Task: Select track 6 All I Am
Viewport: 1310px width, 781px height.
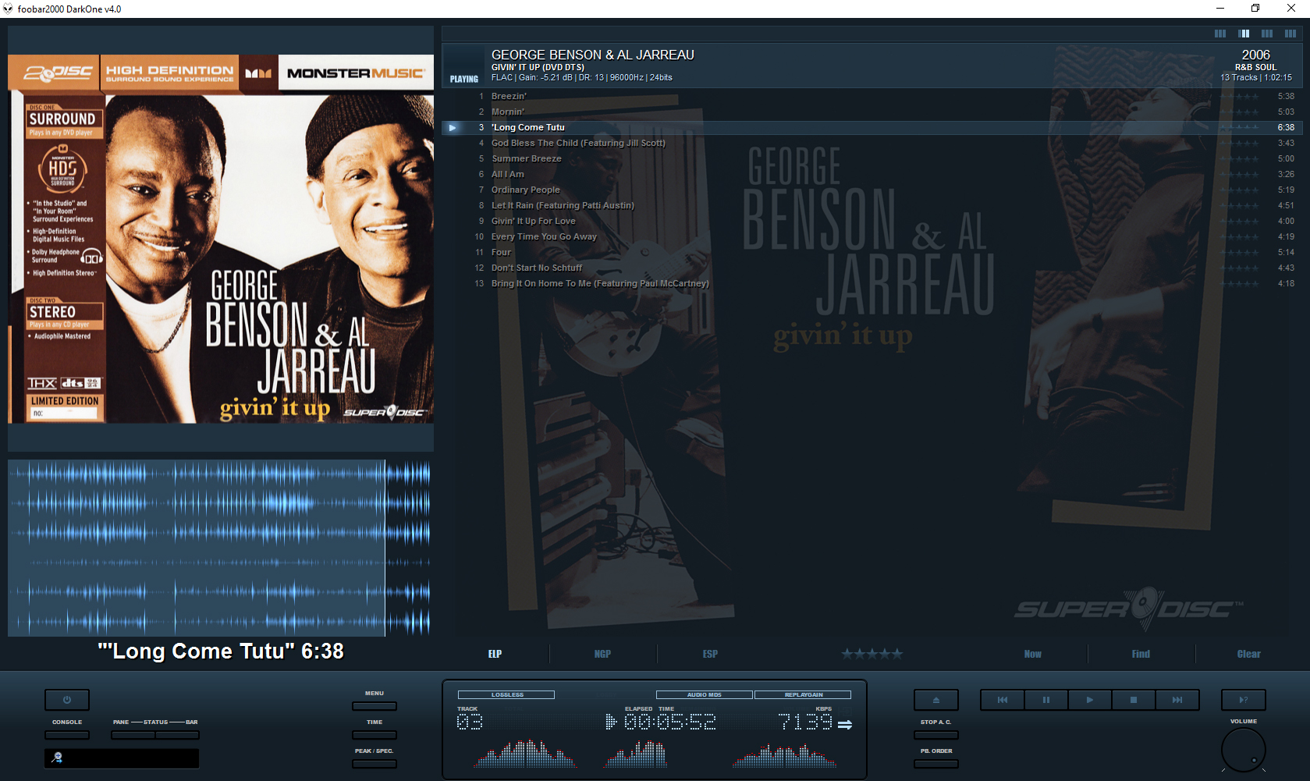Action: [872, 174]
